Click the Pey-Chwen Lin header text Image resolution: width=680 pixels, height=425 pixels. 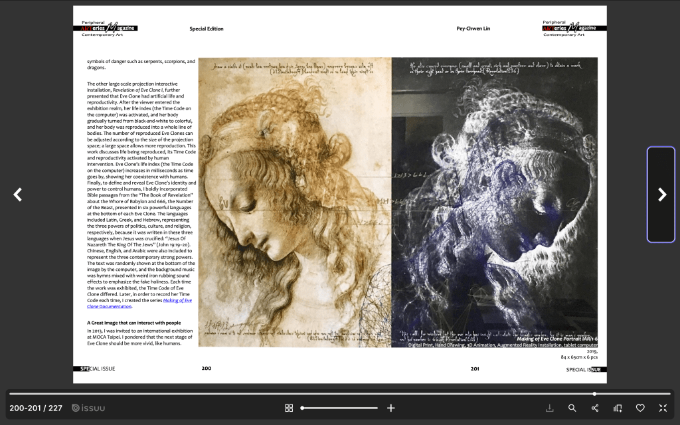473,29
